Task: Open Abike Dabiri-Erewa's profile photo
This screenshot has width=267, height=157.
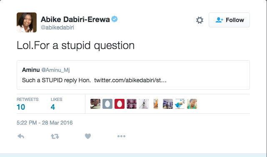Action: [x=27, y=22]
